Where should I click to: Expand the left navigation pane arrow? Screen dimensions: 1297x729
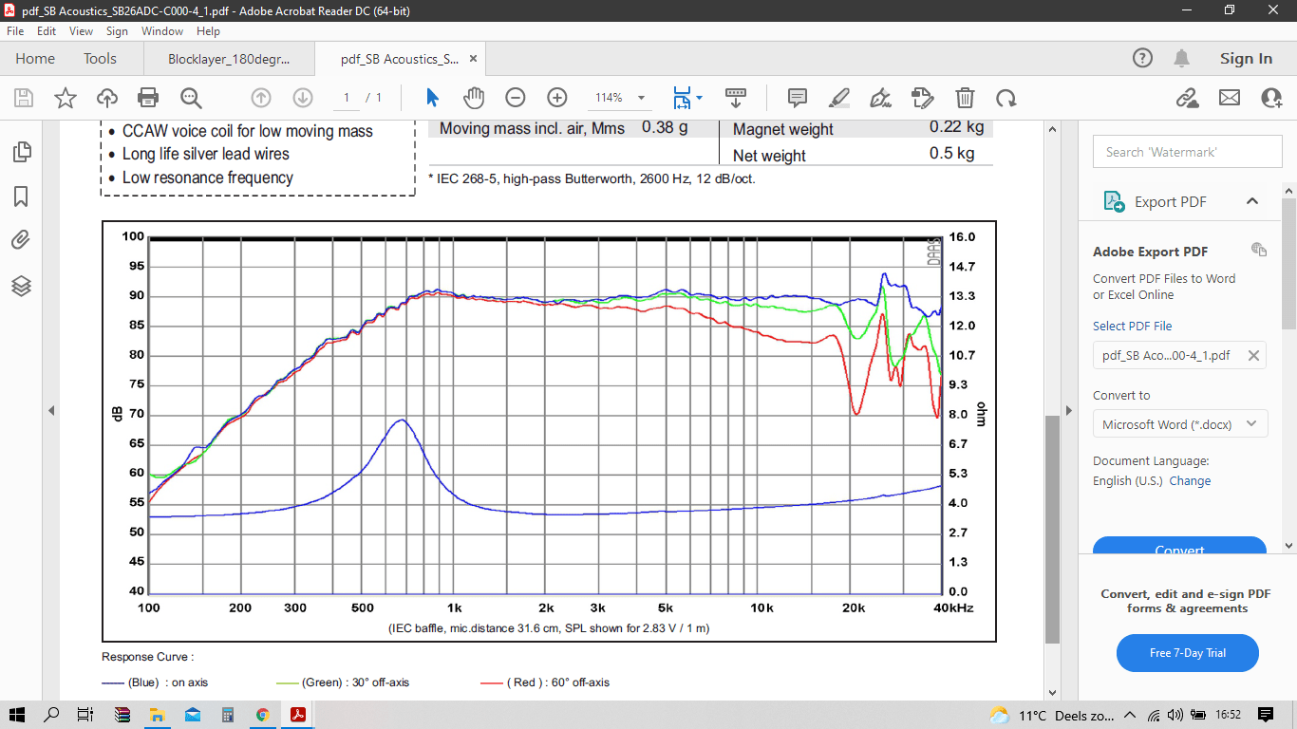[51, 411]
